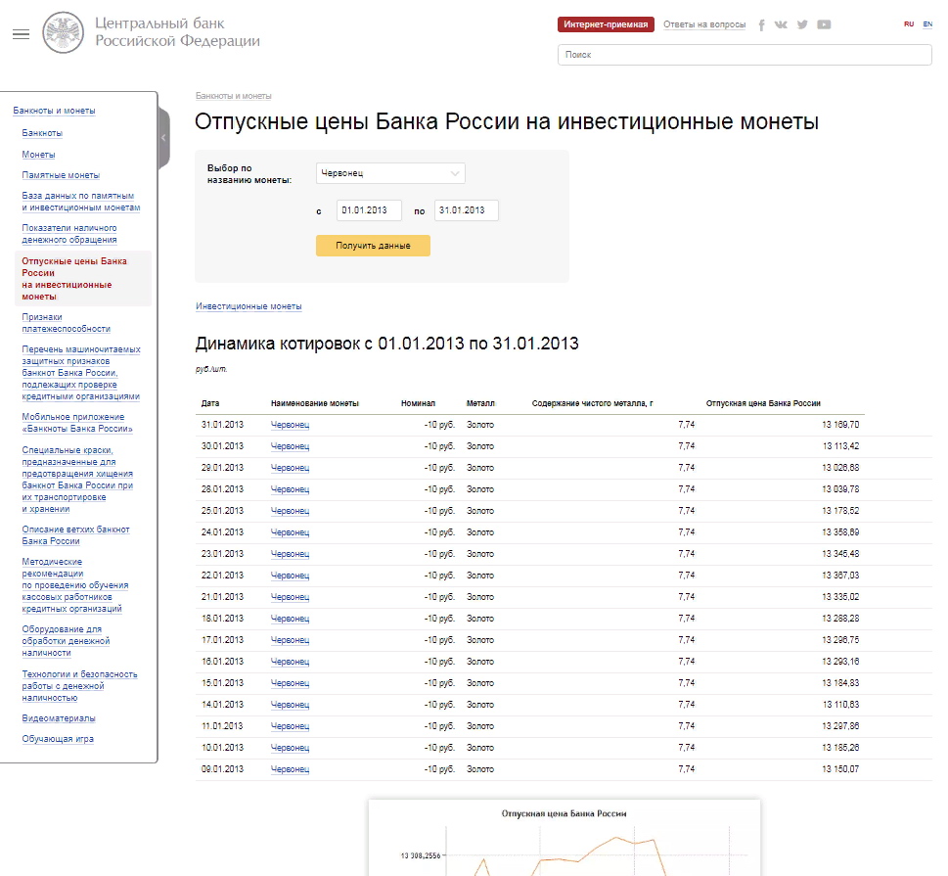The image size is (948, 876).
Task: Open the Инвестиционные монеты link
Action: pyautogui.click(x=248, y=306)
